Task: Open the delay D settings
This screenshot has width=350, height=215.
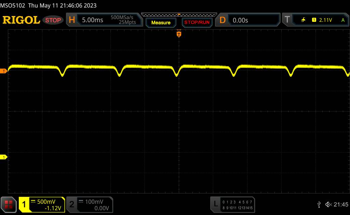Action: coord(223,20)
